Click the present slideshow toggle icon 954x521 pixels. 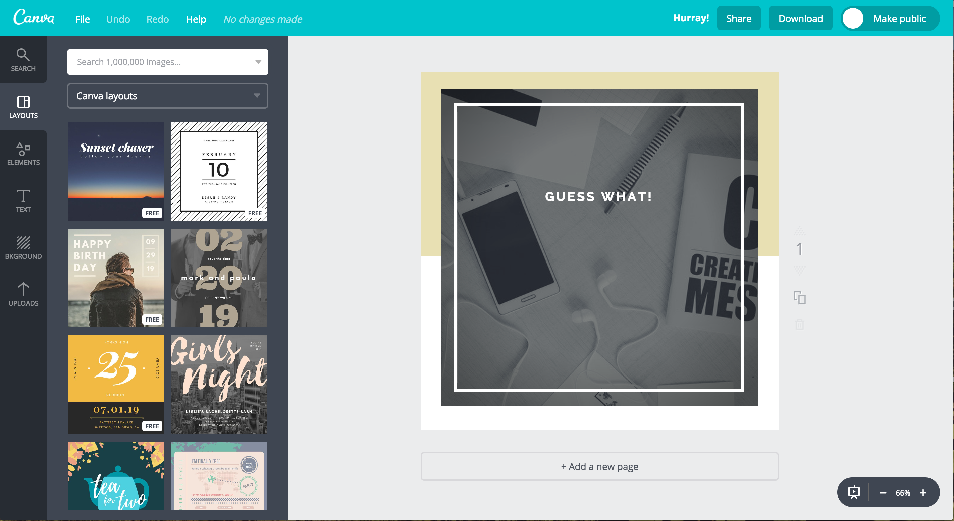854,493
